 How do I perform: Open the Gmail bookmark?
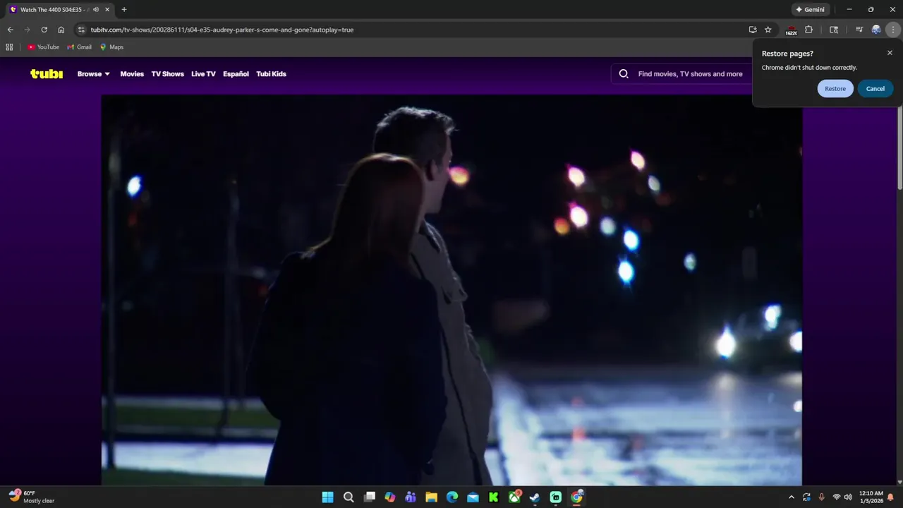point(80,47)
